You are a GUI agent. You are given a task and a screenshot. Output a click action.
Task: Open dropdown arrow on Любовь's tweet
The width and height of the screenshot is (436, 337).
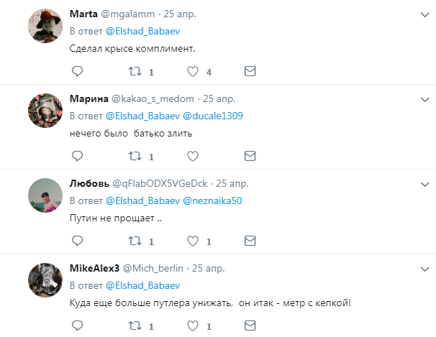[x=422, y=183]
